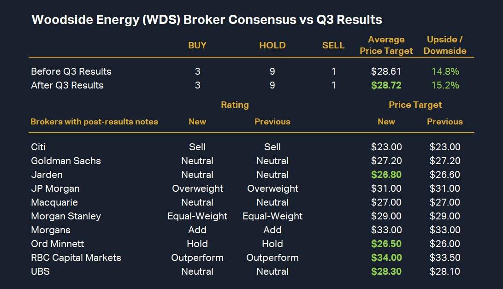
Task: Click the HOLD column header
Action: click(x=272, y=45)
